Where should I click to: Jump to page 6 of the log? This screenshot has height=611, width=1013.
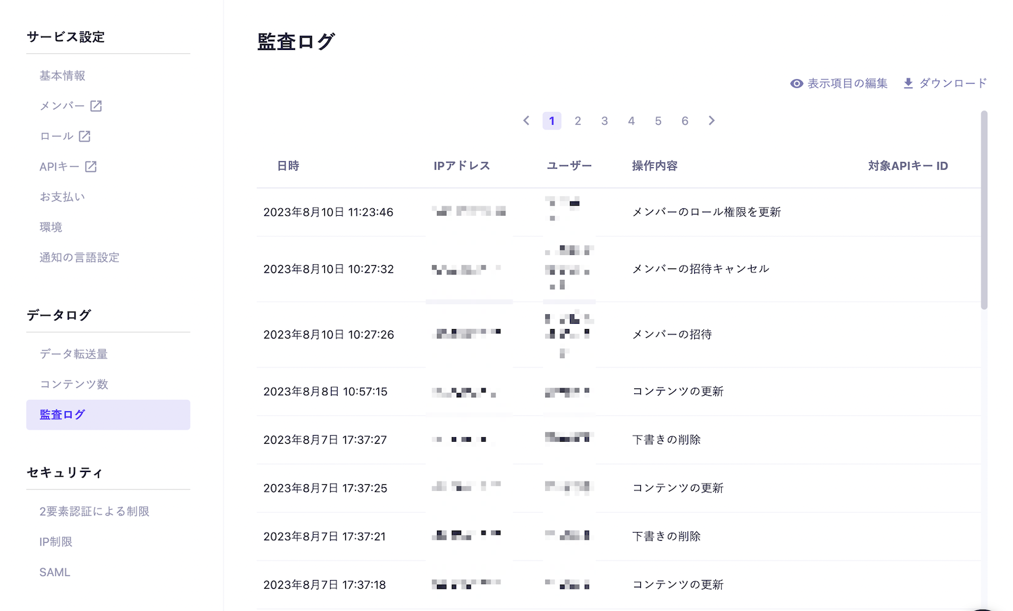[x=685, y=121]
